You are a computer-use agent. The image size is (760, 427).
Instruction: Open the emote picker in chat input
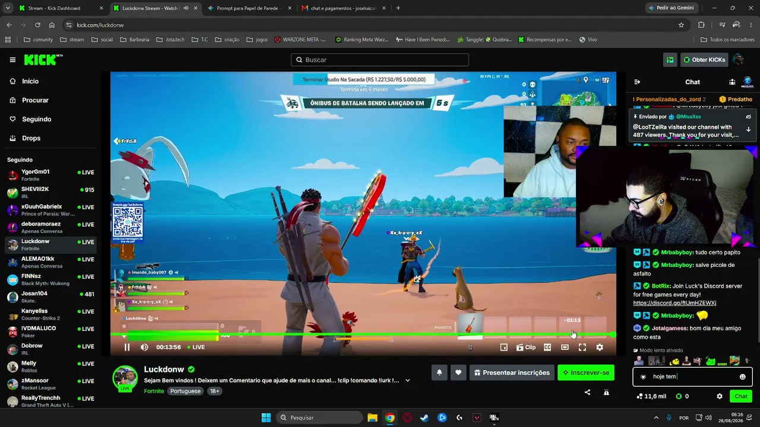pos(742,377)
